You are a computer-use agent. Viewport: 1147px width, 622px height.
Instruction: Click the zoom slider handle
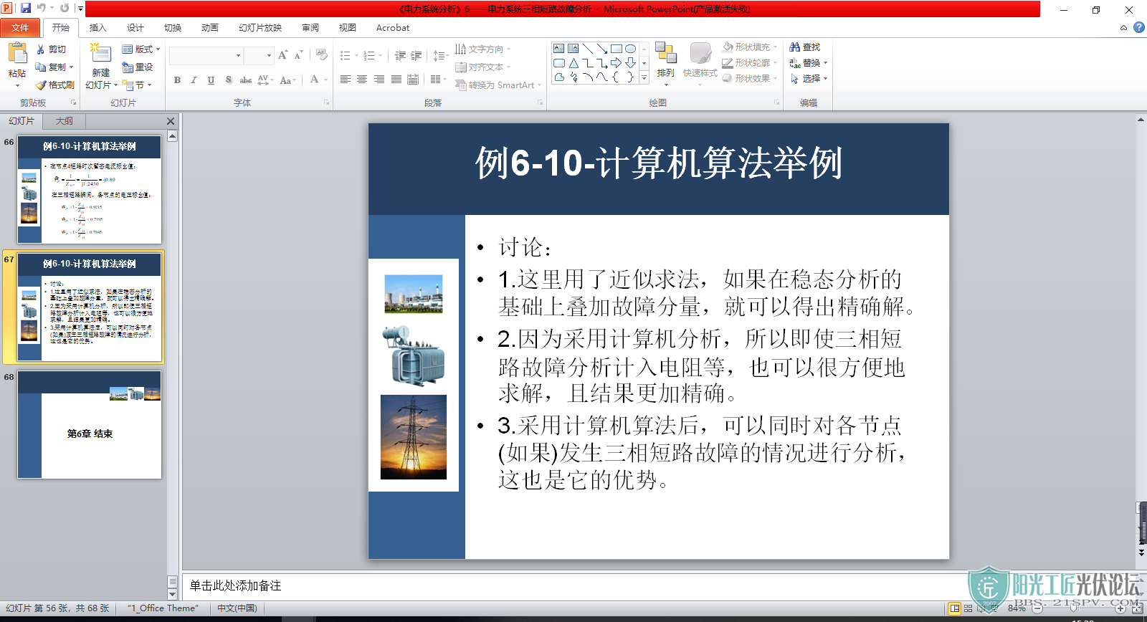click(1073, 608)
